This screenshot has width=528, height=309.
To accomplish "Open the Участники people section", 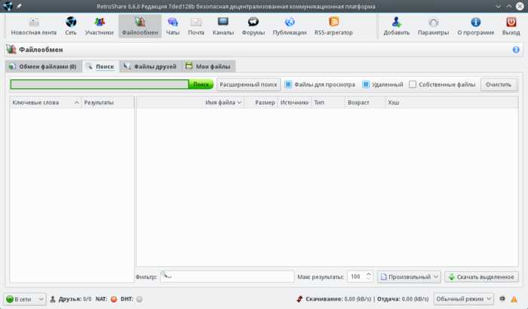I will click(99, 26).
